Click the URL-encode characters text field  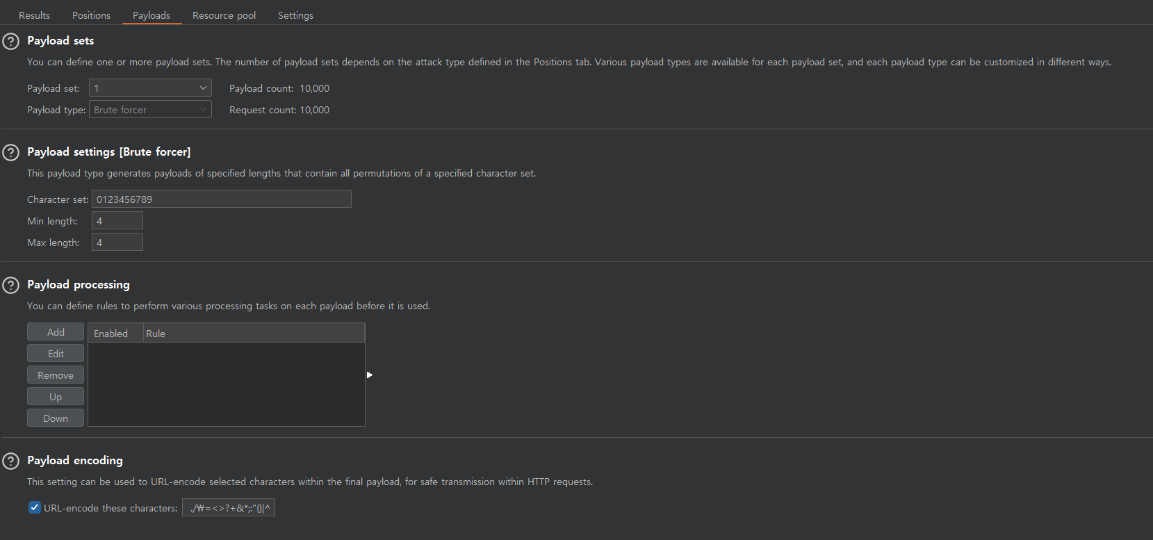229,508
